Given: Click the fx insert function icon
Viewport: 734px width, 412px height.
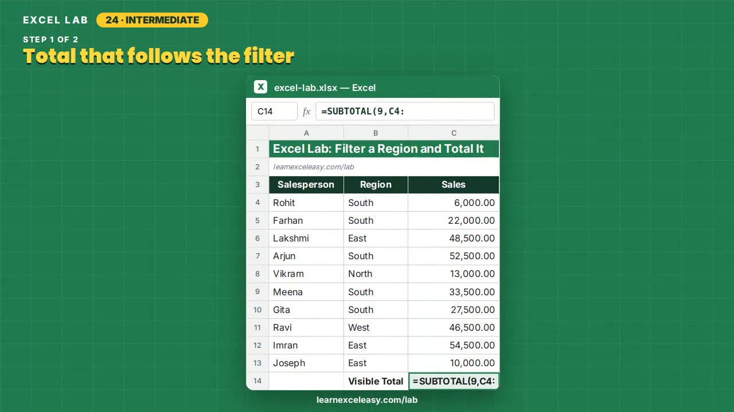Looking at the screenshot, I should 306,112.
